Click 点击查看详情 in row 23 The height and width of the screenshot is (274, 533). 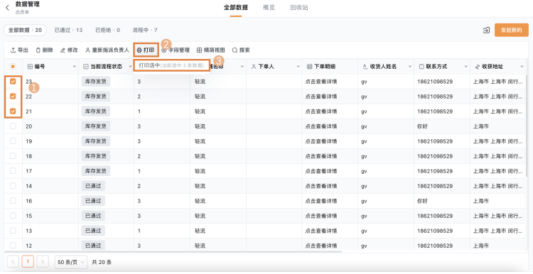[x=321, y=82]
